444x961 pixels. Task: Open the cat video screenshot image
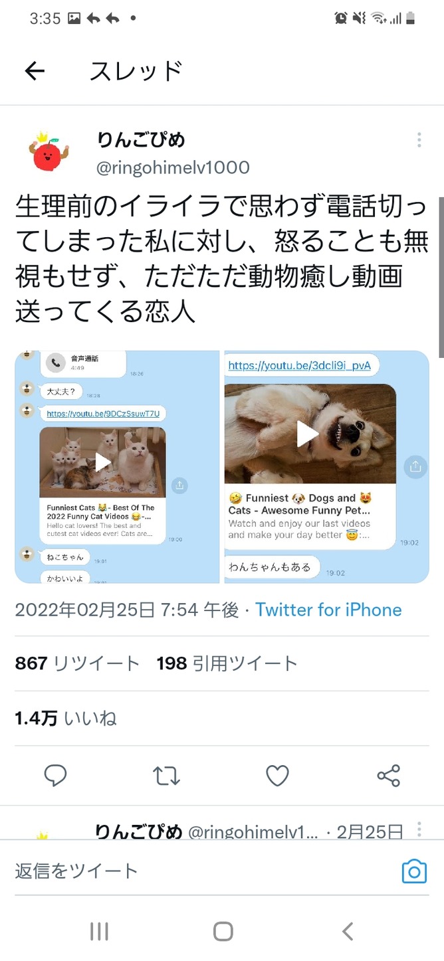tap(117, 467)
